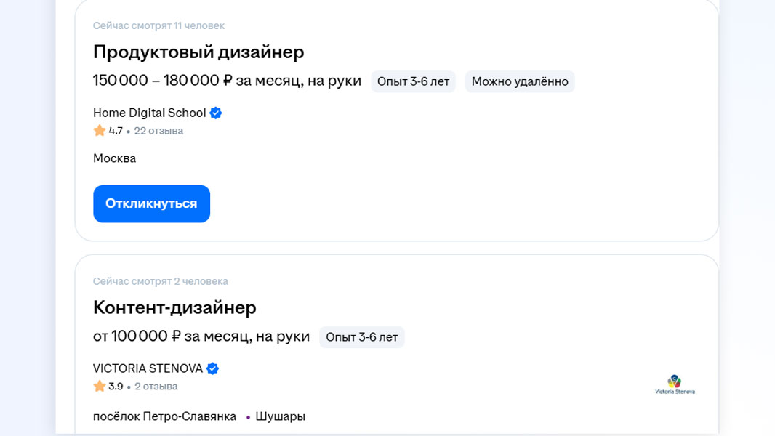Open the VICTORIA STENOVA company page
Image resolution: width=775 pixels, height=436 pixels.
tap(148, 368)
